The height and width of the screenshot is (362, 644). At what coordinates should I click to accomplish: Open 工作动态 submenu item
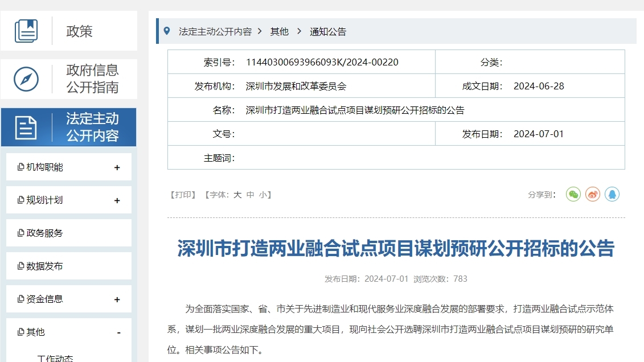pos(55,358)
